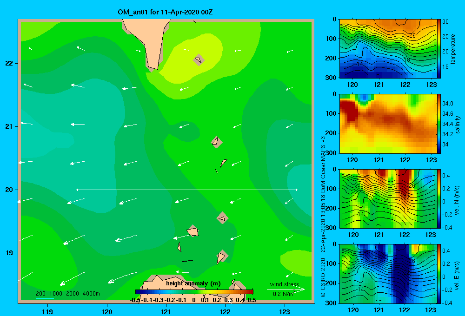Click '34.8' on the salinity color scale
The height and width of the screenshot is (316, 465).
[x=447, y=104]
